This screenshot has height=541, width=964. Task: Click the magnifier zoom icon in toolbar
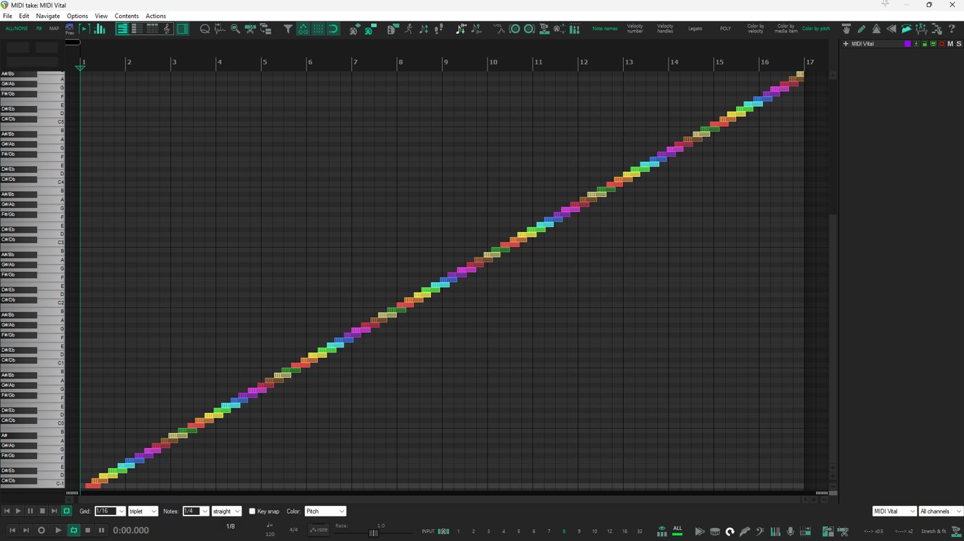[235, 29]
